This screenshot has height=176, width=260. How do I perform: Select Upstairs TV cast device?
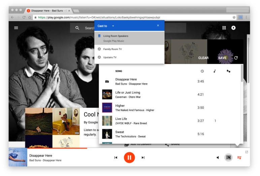click(x=110, y=57)
